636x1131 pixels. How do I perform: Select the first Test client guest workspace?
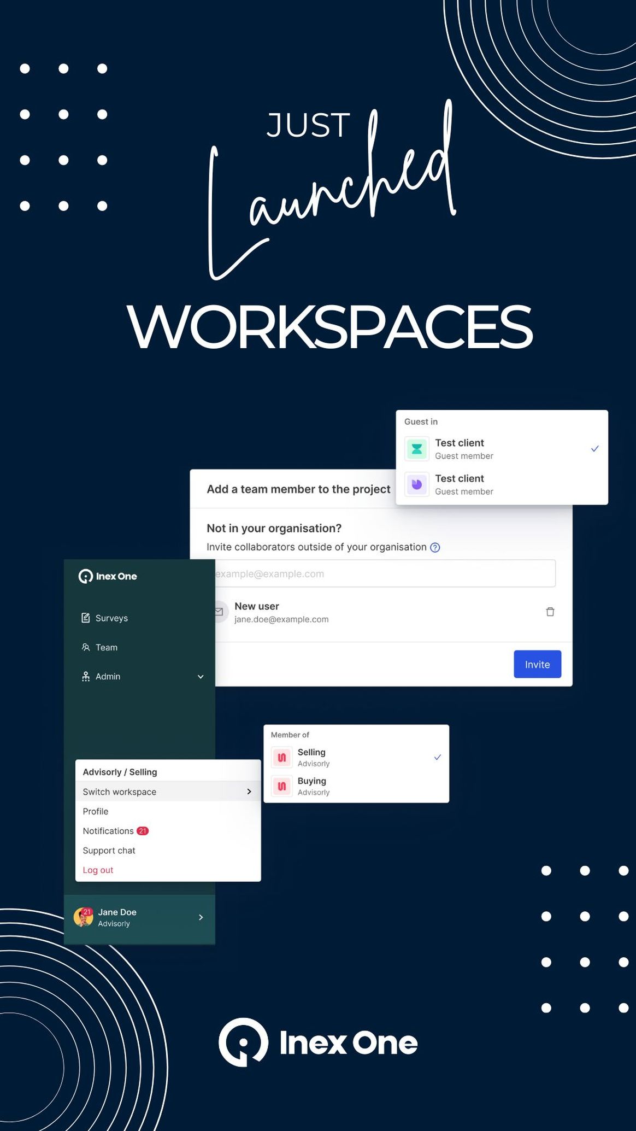(502, 449)
